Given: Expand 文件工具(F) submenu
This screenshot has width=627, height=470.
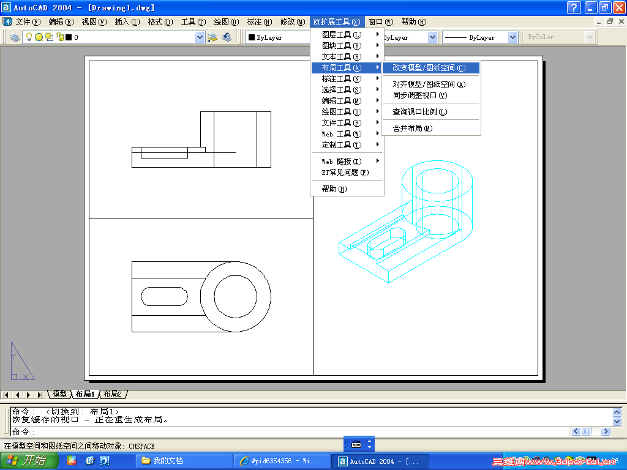Looking at the screenshot, I should click(347, 122).
